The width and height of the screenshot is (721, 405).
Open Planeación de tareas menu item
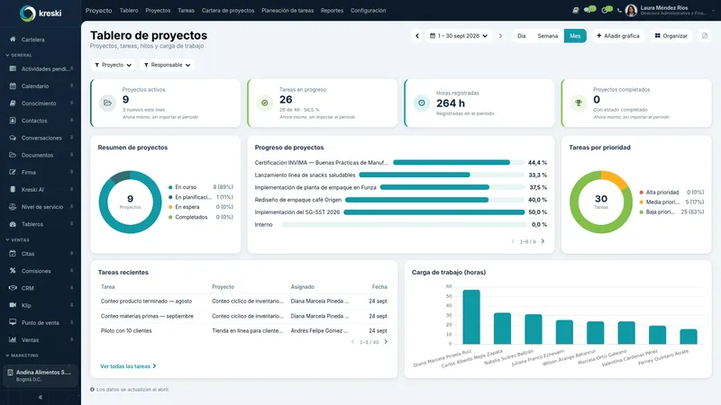point(287,11)
